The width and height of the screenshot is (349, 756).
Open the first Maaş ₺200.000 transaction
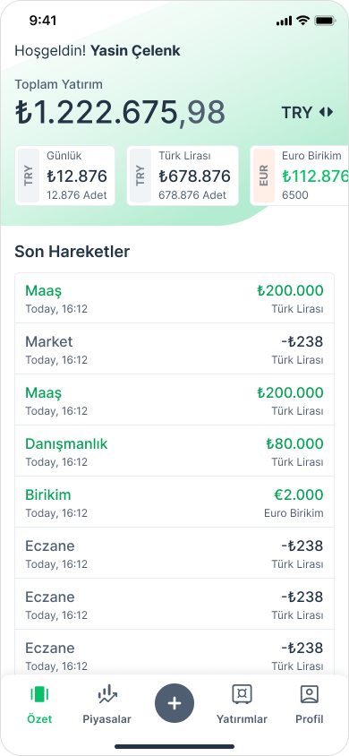click(174, 298)
